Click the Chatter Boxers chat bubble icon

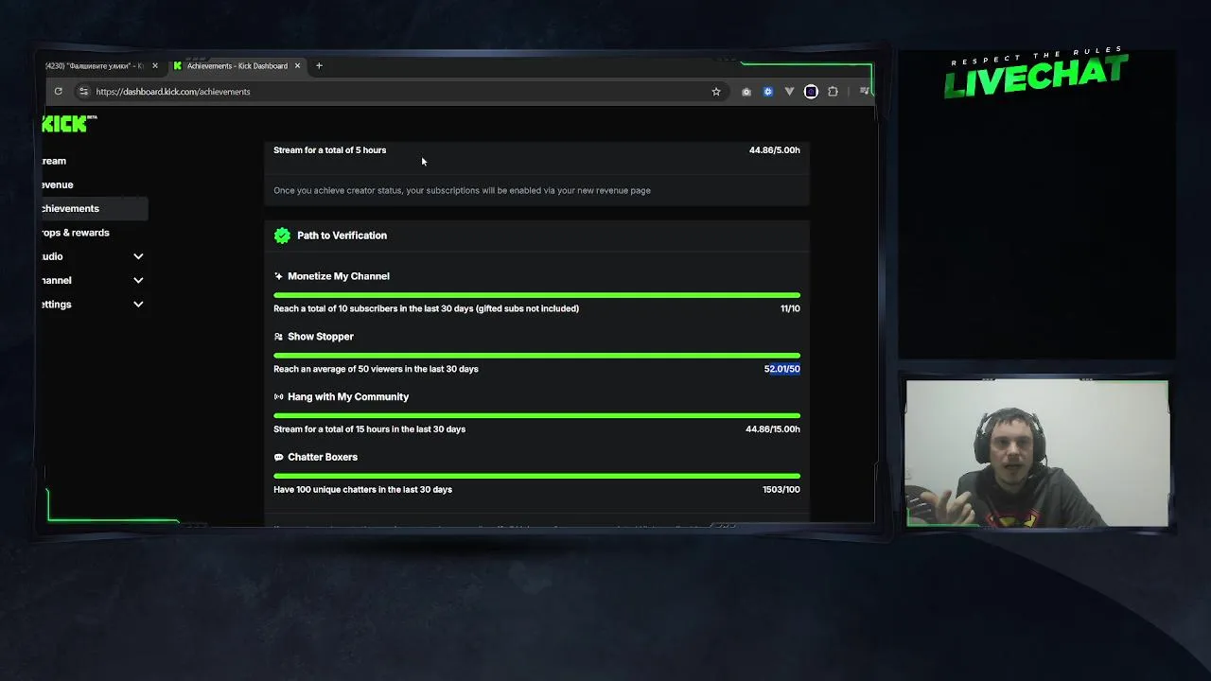click(x=278, y=457)
